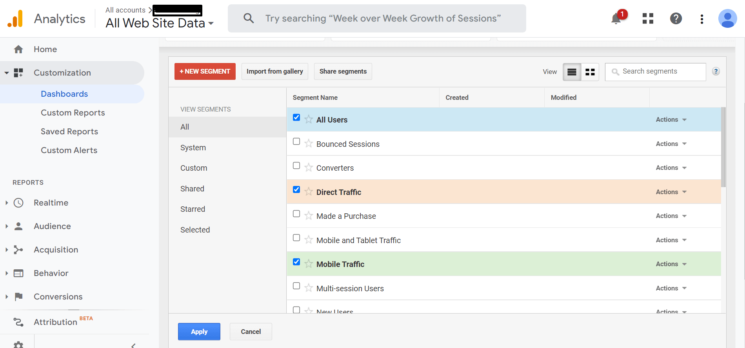This screenshot has width=745, height=348.
Task: Click the Acquisition arrows icon
Action: tap(18, 250)
